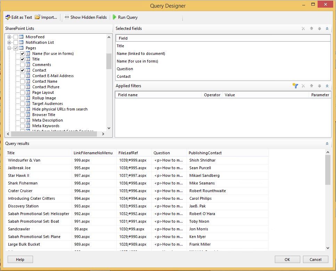Screen dimensions: 336x271
Task: Open the Import folder icon
Action: [38, 17]
